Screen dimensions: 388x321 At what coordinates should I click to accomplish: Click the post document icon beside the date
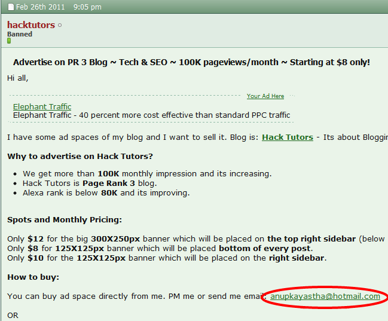coord(11,7)
